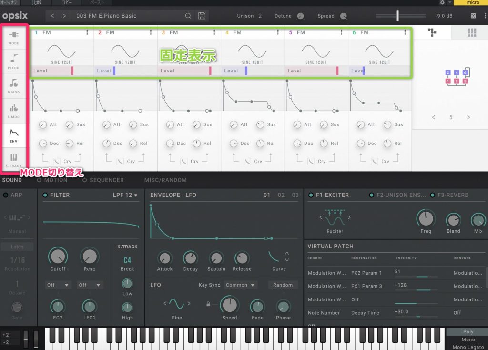Click the randomize dice icon
Image resolution: width=488 pixels, height=350 pixels.
[473, 16]
